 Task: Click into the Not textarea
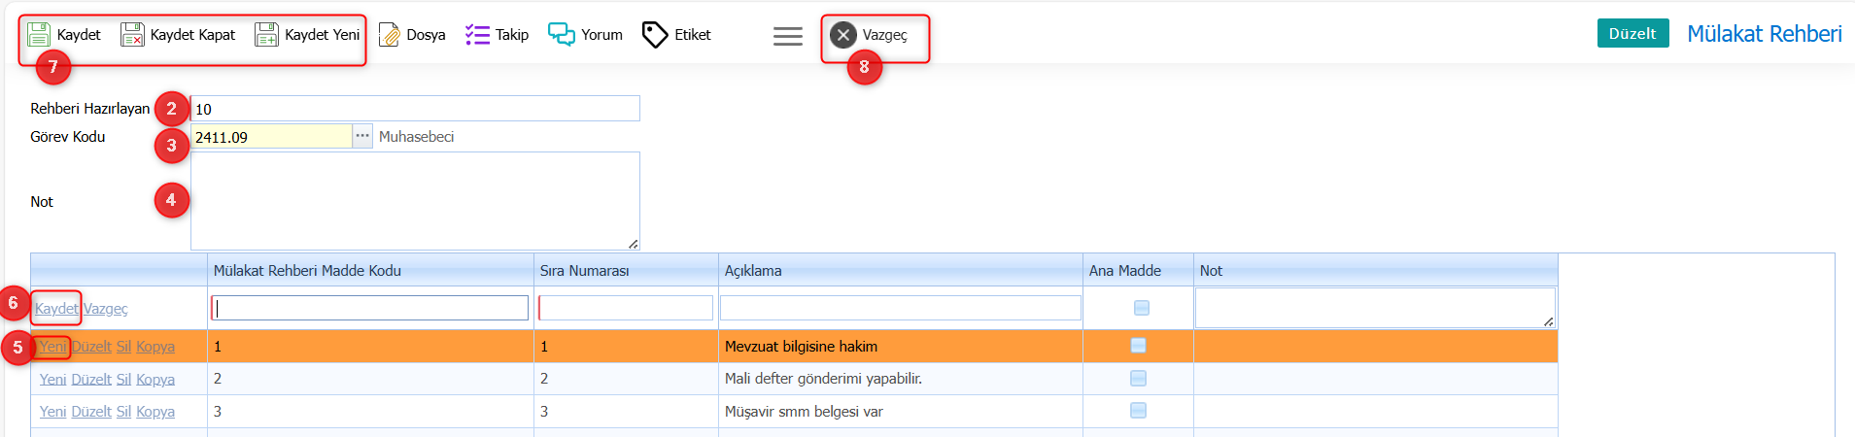(415, 201)
